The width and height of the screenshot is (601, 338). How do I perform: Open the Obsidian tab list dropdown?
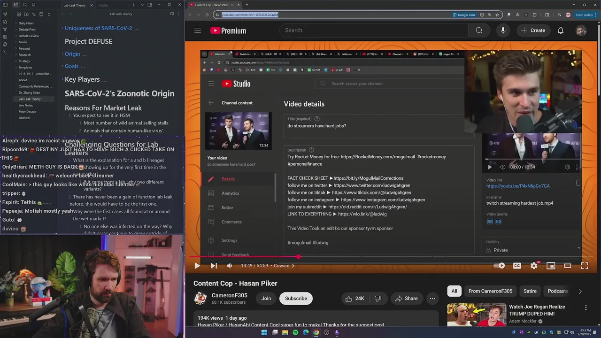[x=142, y=5]
